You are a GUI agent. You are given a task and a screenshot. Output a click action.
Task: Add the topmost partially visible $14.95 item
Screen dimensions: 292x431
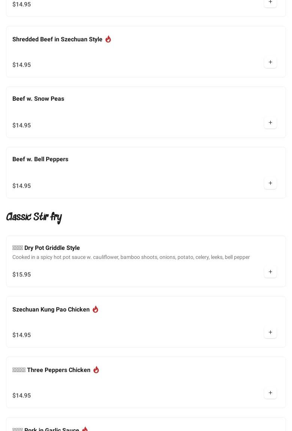coord(270,3)
